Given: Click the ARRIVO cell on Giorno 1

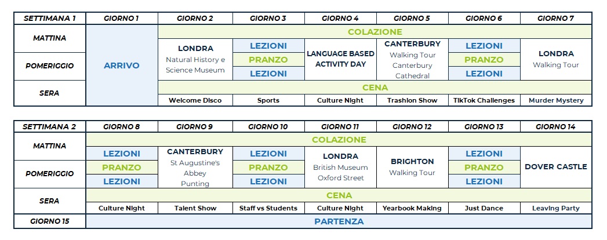Looking at the screenshot, I should pos(122,66).
